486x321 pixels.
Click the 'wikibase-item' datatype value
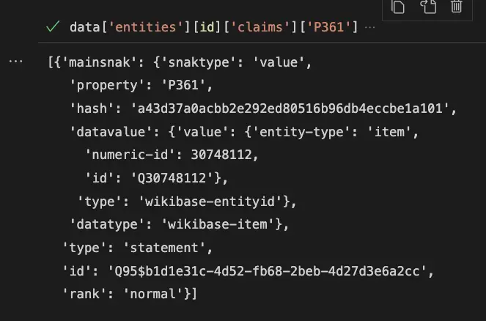pos(218,224)
